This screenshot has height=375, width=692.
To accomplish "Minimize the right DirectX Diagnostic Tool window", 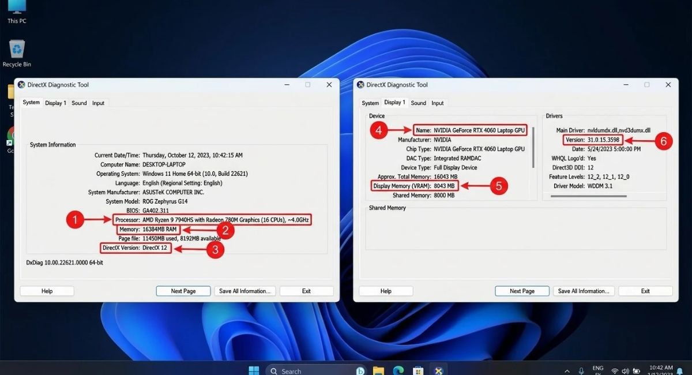I will (626, 85).
